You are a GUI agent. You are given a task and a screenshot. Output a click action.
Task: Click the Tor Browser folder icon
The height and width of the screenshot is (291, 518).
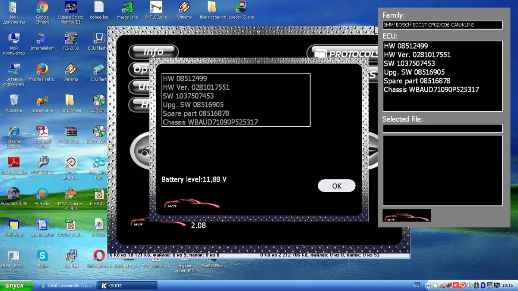(70, 100)
